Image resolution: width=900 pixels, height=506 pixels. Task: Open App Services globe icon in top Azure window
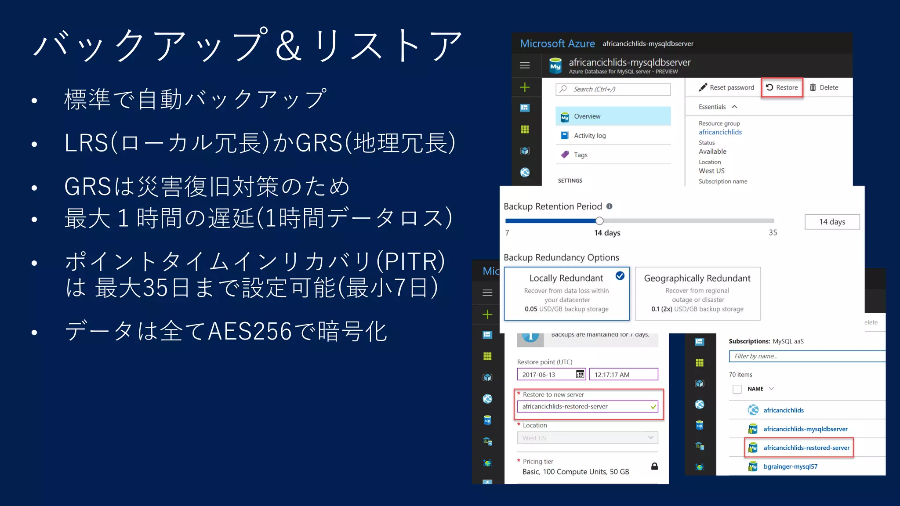pos(525,173)
